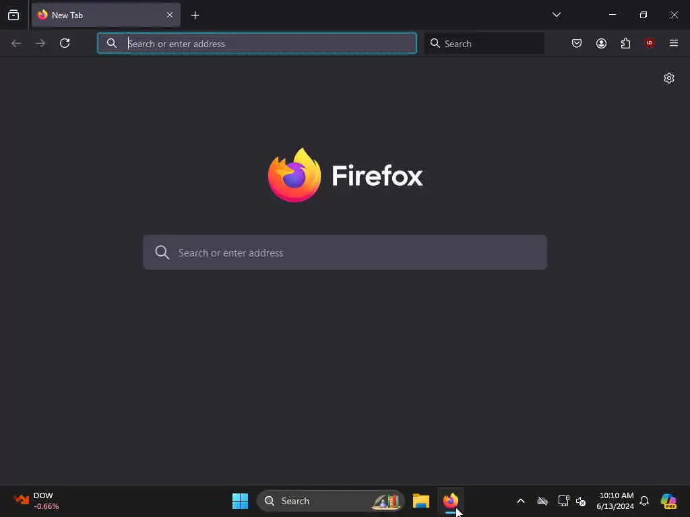Viewport: 690px width, 517px height.
Task: Click the magnifier icon in the center search field
Action: pyautogui.click(x=162, y=252)
